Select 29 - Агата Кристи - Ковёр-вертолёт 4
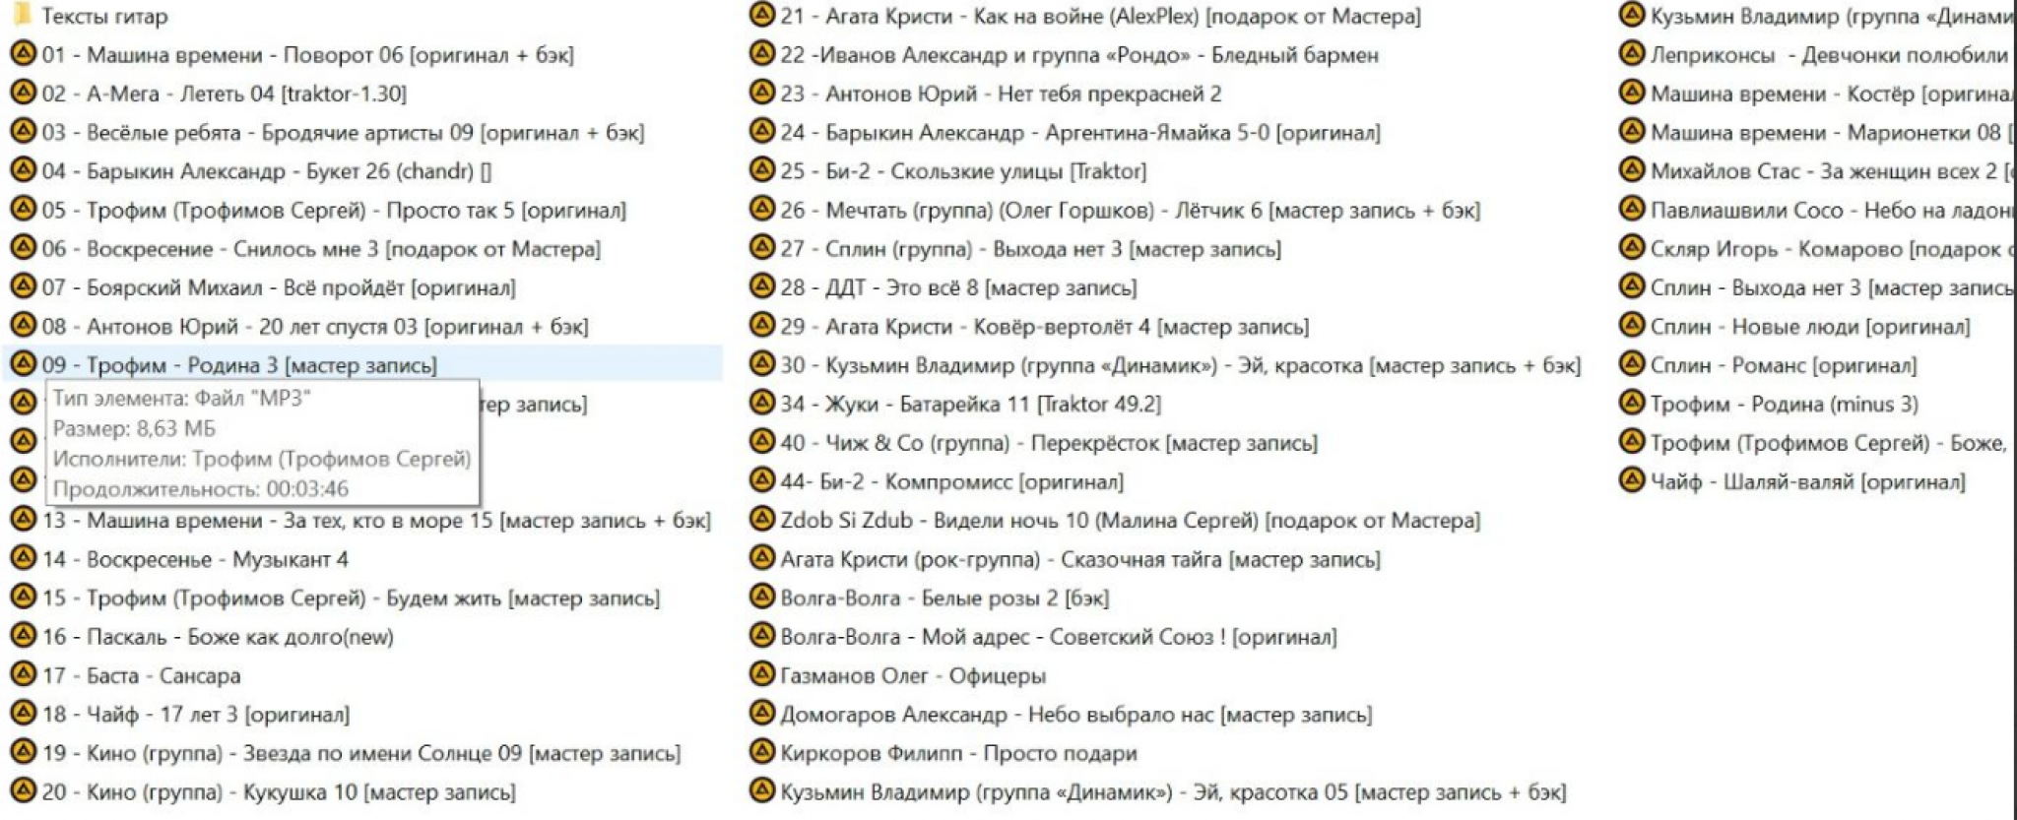This screenshot has width=2017, height=820. pos(1045,327)
